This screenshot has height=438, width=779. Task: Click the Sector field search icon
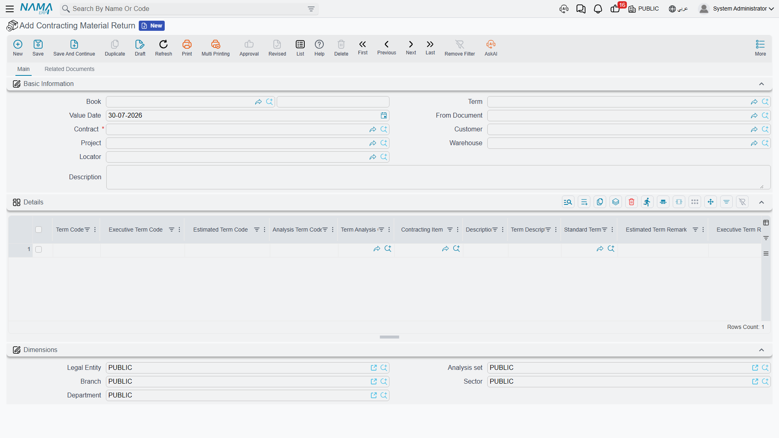click(765, 382)
